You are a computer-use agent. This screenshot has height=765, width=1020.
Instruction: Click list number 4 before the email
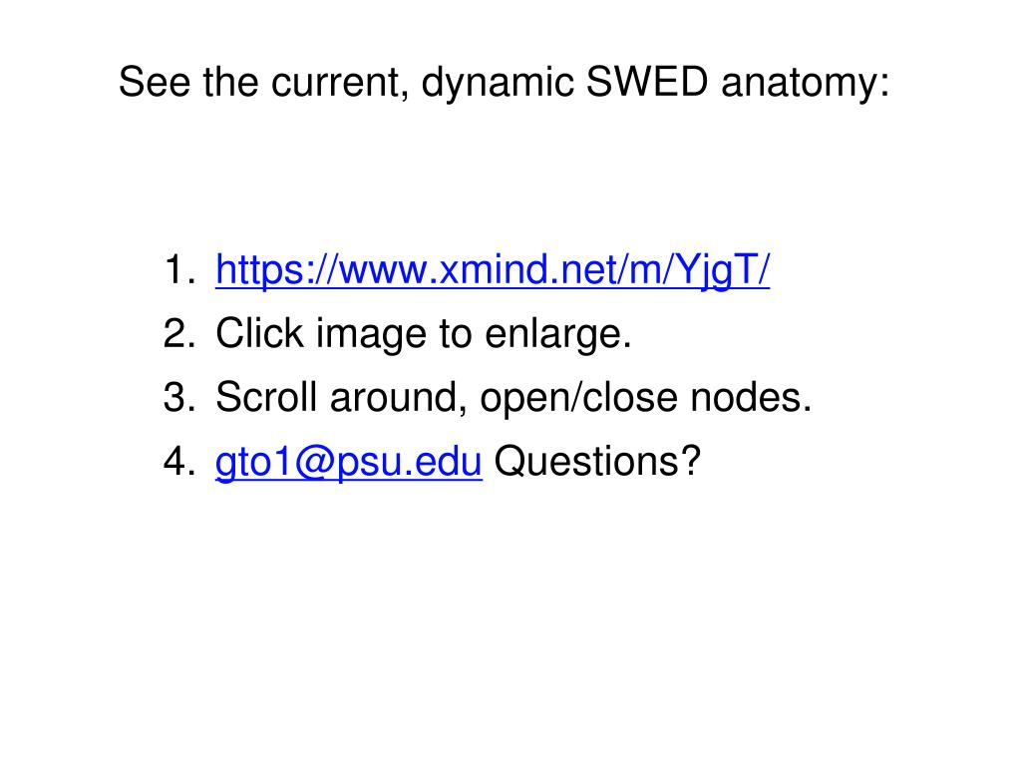pyautogui.click(x=179, y=461)
